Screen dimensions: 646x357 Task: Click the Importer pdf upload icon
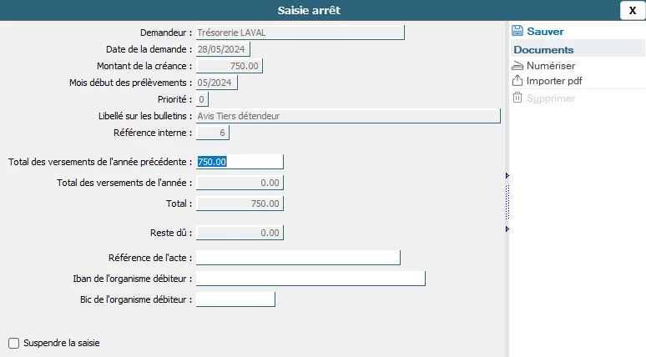click(x=517, y=81)
